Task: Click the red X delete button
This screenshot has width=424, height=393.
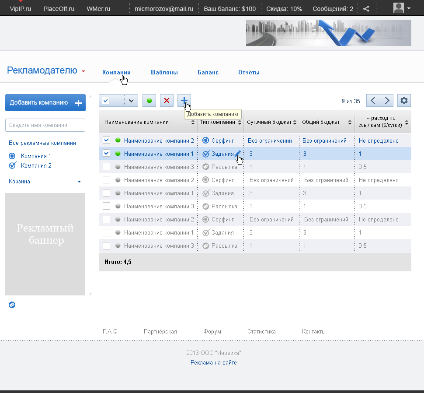Action: pos(167,101)
